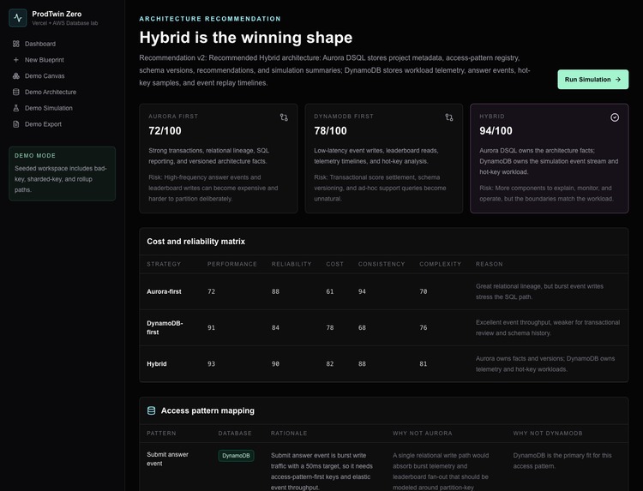Click Aurora-first performance value 72

(x=211, y=291)
